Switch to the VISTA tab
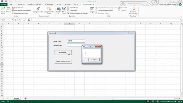 pos(76,5)
